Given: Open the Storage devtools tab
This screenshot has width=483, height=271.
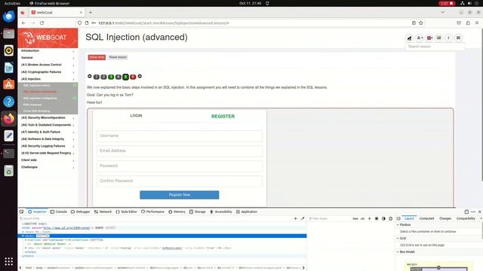Looking at the screenshot, I should [198, 212].
